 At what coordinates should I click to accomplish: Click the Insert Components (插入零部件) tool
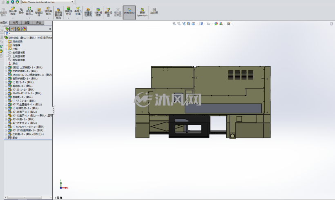pyautogui.click(x=13, y=11)
